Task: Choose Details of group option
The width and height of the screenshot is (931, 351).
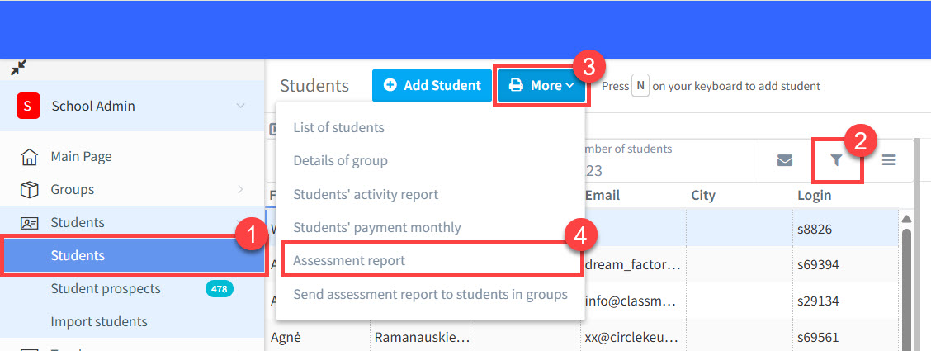Action: point(340,161)
